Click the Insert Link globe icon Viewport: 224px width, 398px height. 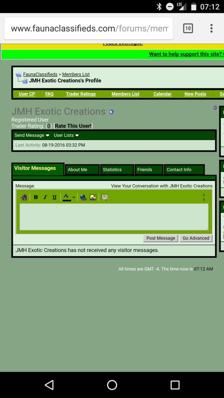[x=83, y=197]
